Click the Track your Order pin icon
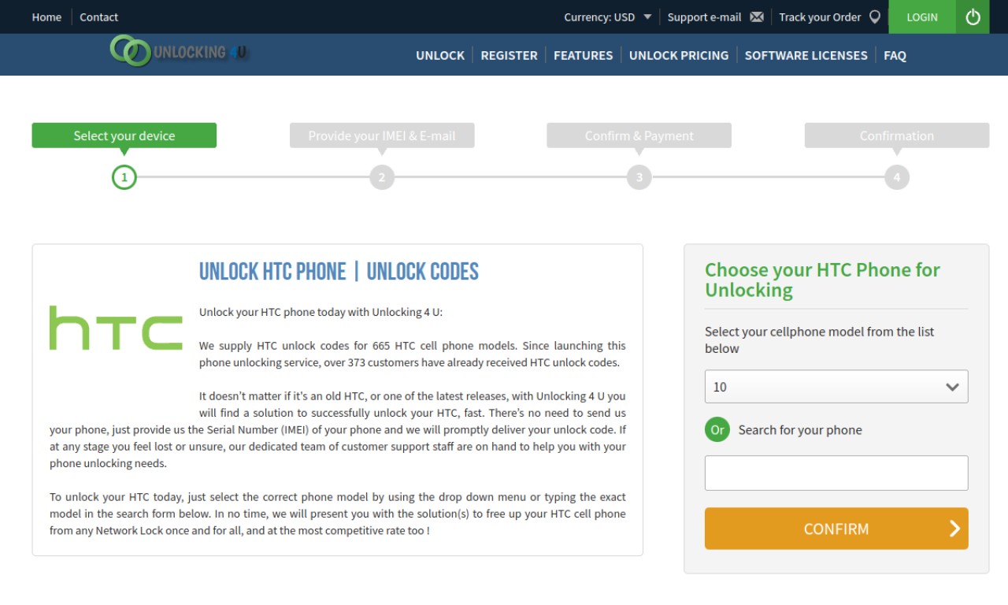1008x605 pixels. click(x=875, y=17)
